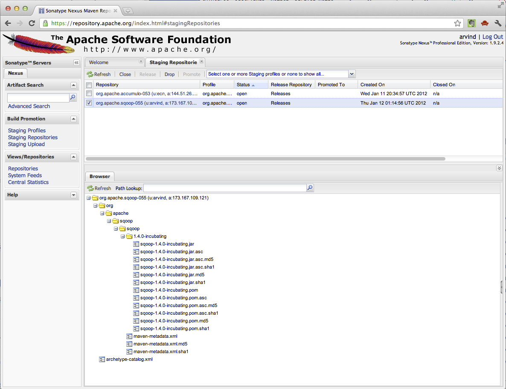Viewport: 506px width, 389px height.
Task: Check the org.apache.accumulo-053 row checkbox
Action: click(89, 94)
